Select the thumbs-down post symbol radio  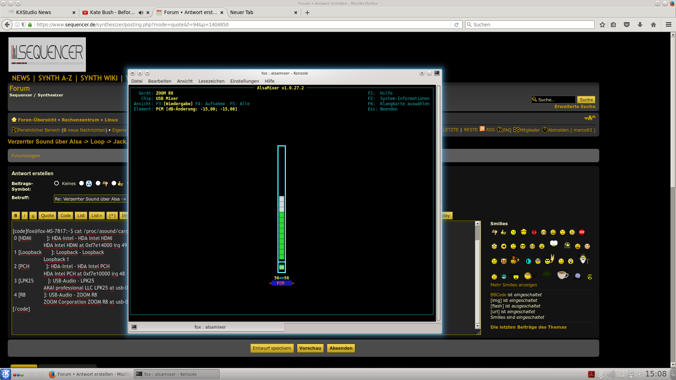98,183
